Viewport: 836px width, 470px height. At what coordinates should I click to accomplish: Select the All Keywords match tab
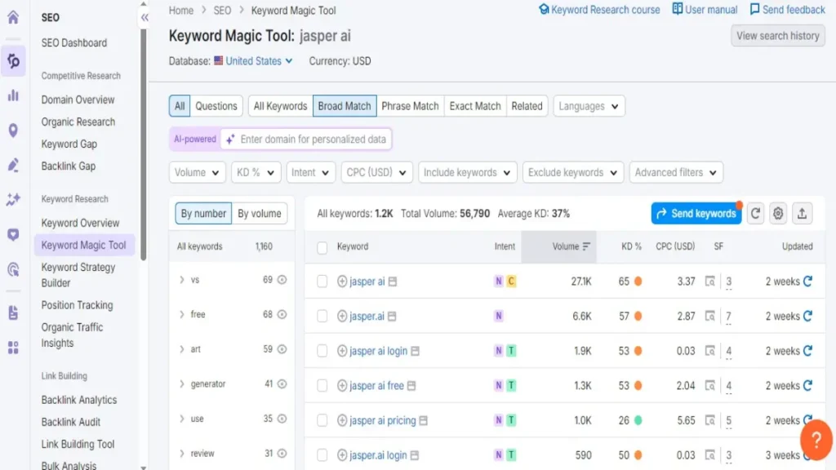coord(281,106)
